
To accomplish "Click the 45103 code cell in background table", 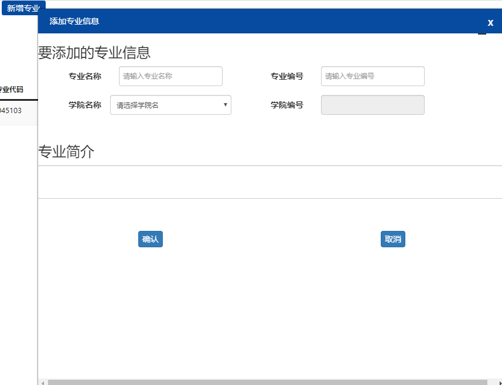I will [x=11, y=111].
